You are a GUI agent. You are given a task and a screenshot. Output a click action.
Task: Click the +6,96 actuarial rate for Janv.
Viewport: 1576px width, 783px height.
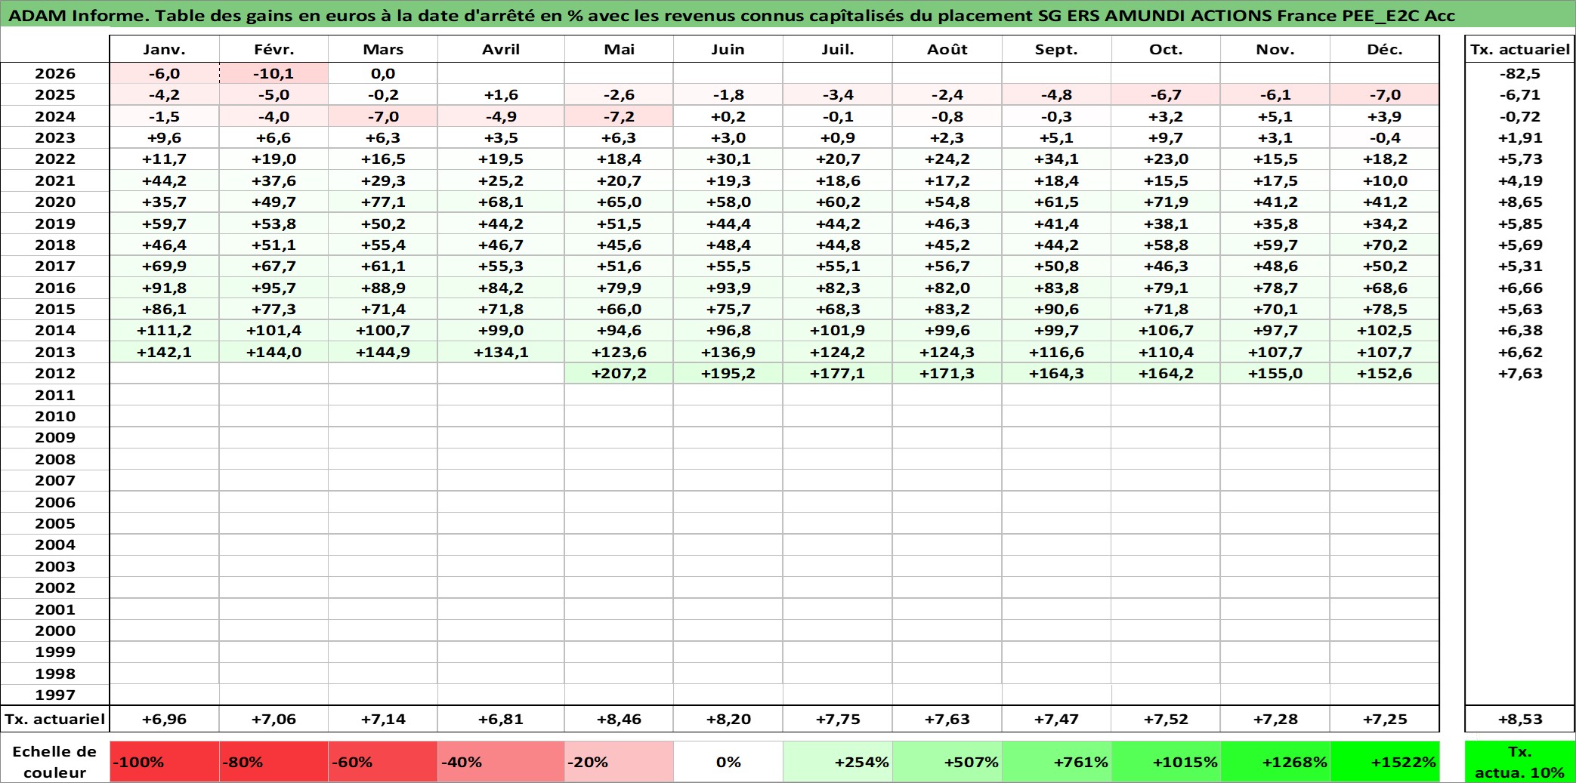point(164,719)
